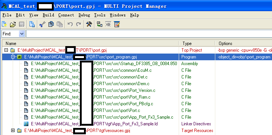Start debugging with the bug icon
The height and width of the screenshot is (135, 272).
(x=108, y=24)
